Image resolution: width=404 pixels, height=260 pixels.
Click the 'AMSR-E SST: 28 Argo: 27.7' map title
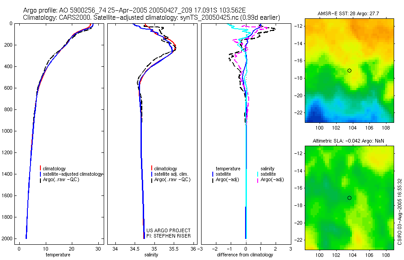(348, 13)
